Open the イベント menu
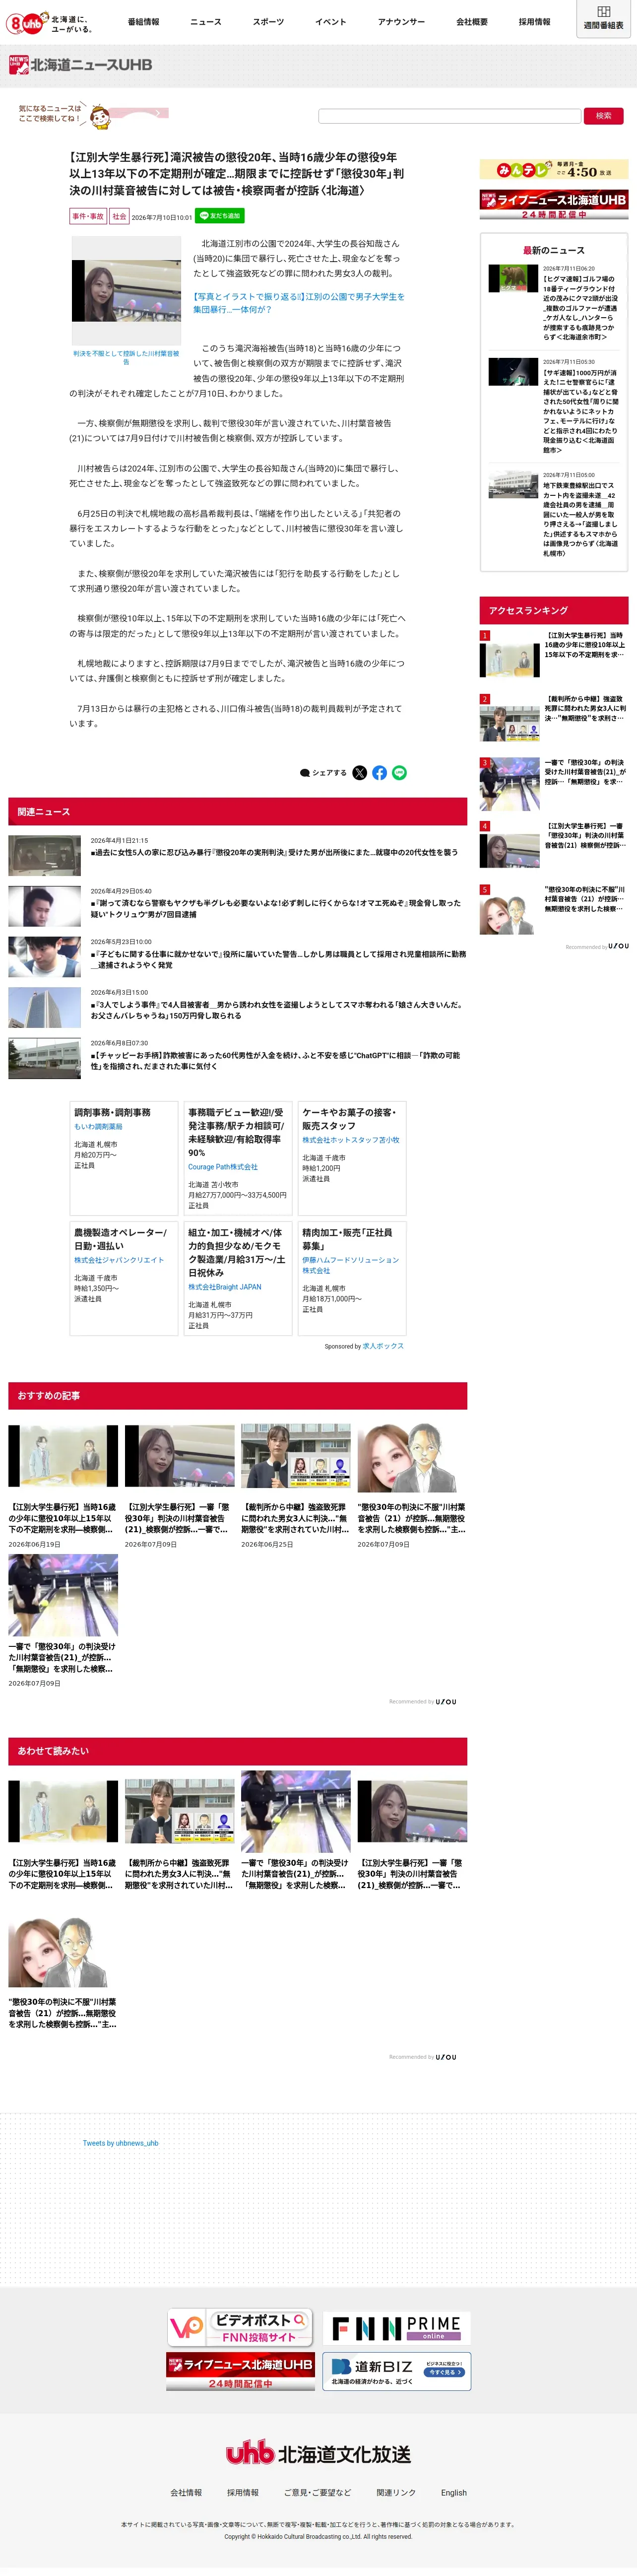 point(331,21)
